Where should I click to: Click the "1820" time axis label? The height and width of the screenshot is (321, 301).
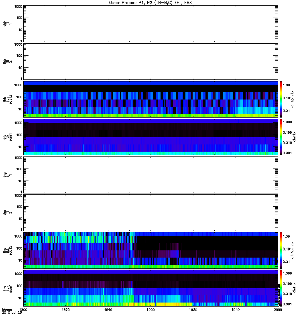point(66,309)
